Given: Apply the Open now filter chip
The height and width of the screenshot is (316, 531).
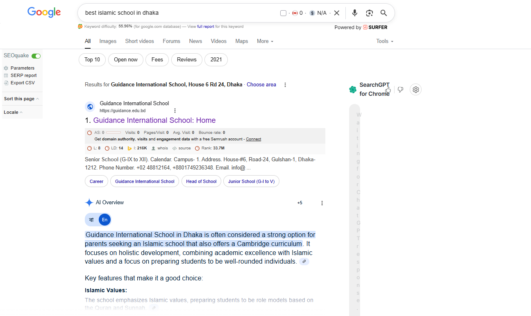Looking at the screenshot, I should point(126,60).
